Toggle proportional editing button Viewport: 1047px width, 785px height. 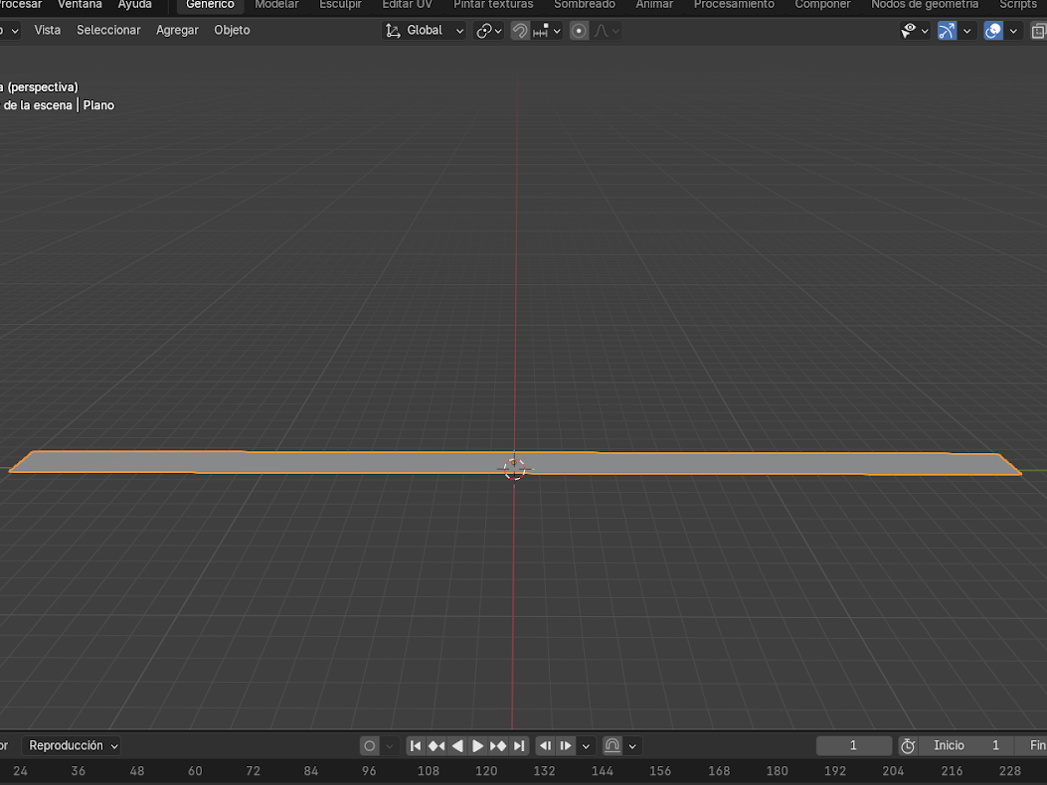pos(579,31)
